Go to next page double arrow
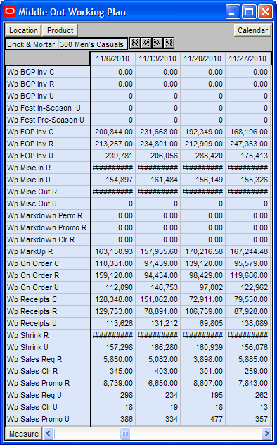 click(157, 43)
